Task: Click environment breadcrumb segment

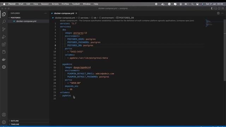Action: 108,18
